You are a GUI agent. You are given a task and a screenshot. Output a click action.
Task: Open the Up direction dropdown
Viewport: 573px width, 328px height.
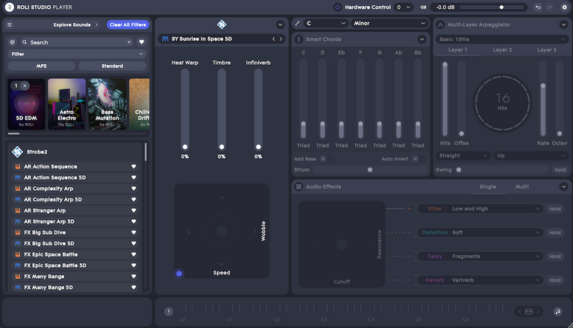530,156
